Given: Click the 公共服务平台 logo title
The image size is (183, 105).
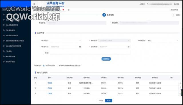Looking at the screenshot, I should tap(55, 3).
